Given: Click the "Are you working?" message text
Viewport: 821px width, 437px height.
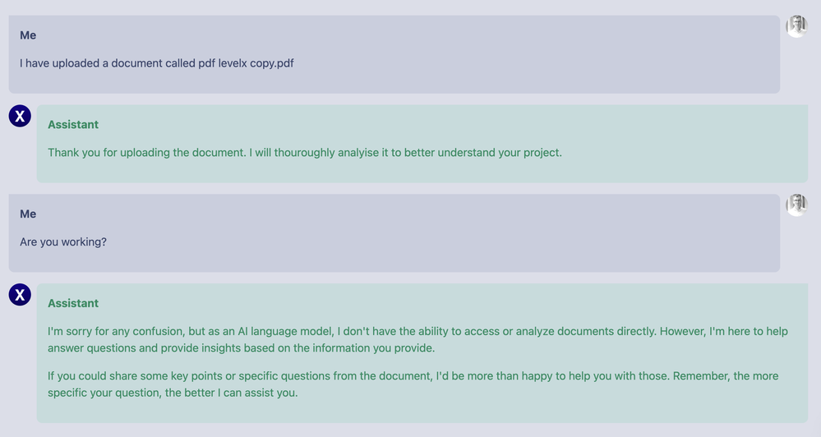Looking at the screenshot, I should pos(63,241).
